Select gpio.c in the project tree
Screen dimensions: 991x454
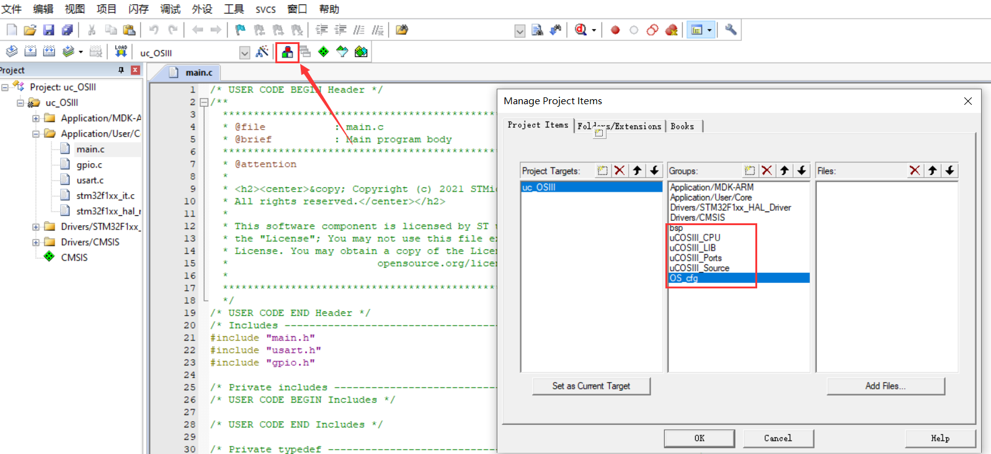(x=89, y=164)
